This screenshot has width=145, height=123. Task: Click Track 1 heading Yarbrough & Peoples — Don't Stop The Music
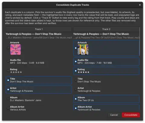pyautogui.click(x=34, y=34)
